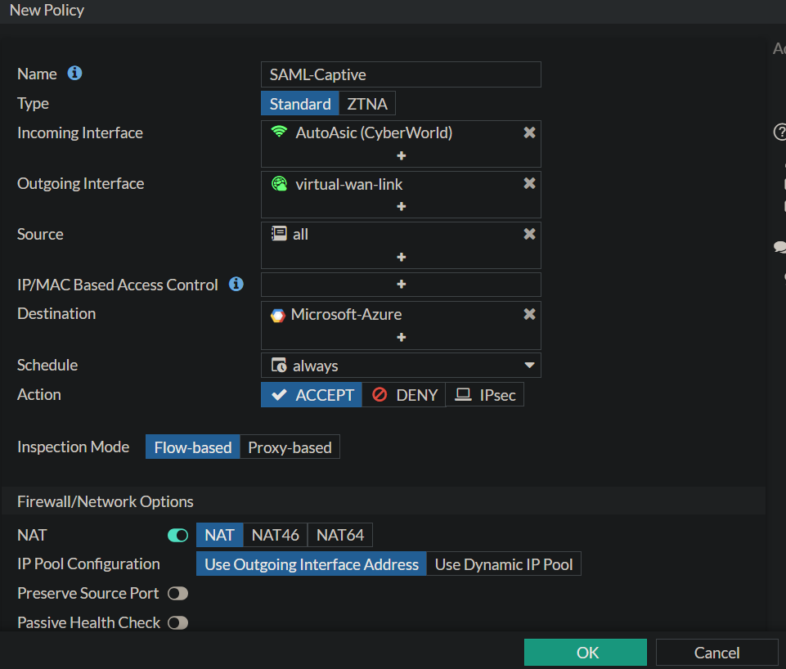Disable the NAT toggle switch
The width and height of the screenshot is (786, 669).
click(177, 536)
